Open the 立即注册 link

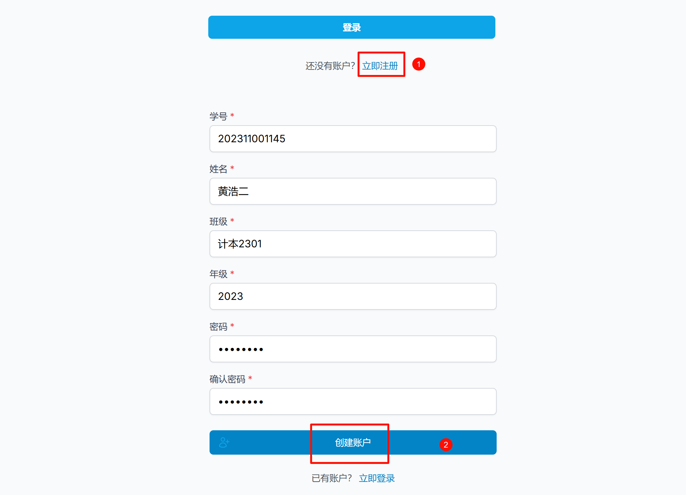tap(380, 66)
